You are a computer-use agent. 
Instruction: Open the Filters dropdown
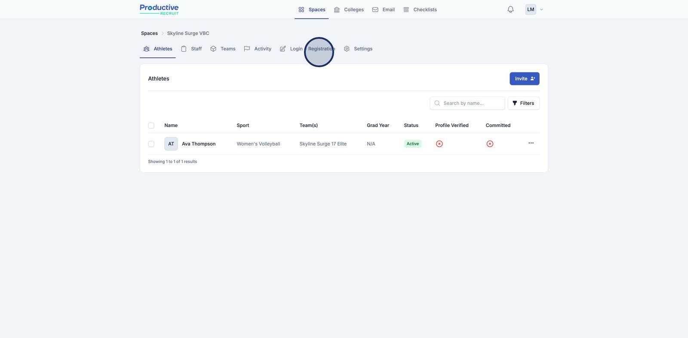[x=523, y=103]
